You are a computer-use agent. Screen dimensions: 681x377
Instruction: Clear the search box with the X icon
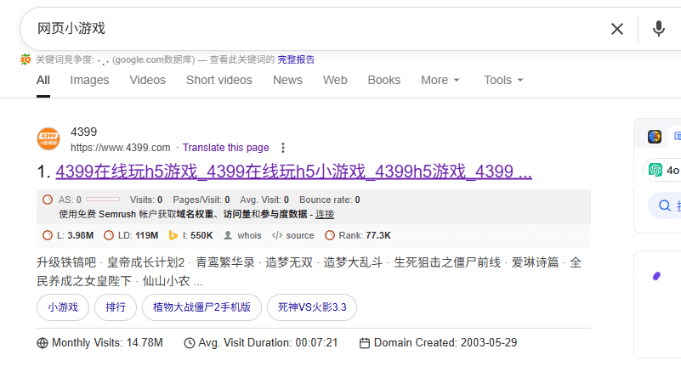[x=617, y=29]
